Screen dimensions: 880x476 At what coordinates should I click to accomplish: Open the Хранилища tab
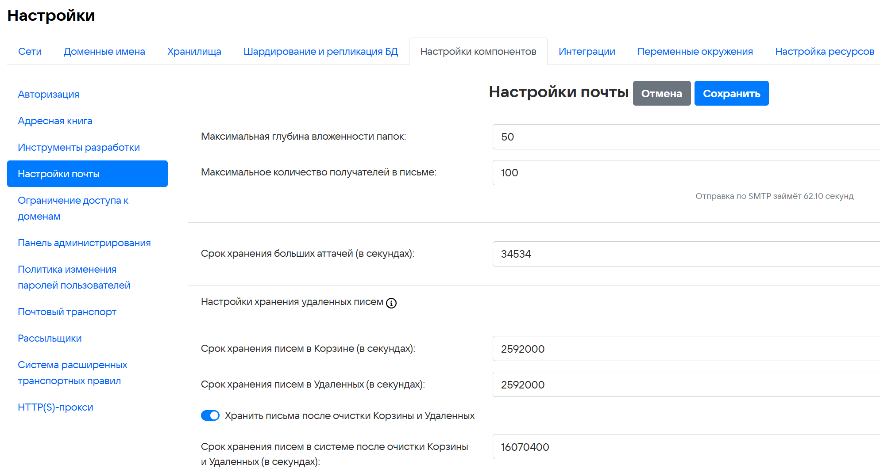(194, 51)
